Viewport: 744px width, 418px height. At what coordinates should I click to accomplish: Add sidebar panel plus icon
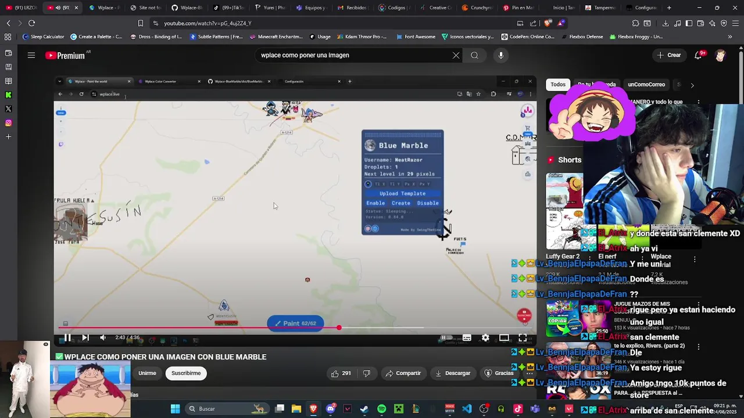[x=8, y=136]
